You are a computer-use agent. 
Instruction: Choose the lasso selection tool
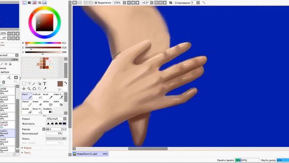click(x=29, y=84)
